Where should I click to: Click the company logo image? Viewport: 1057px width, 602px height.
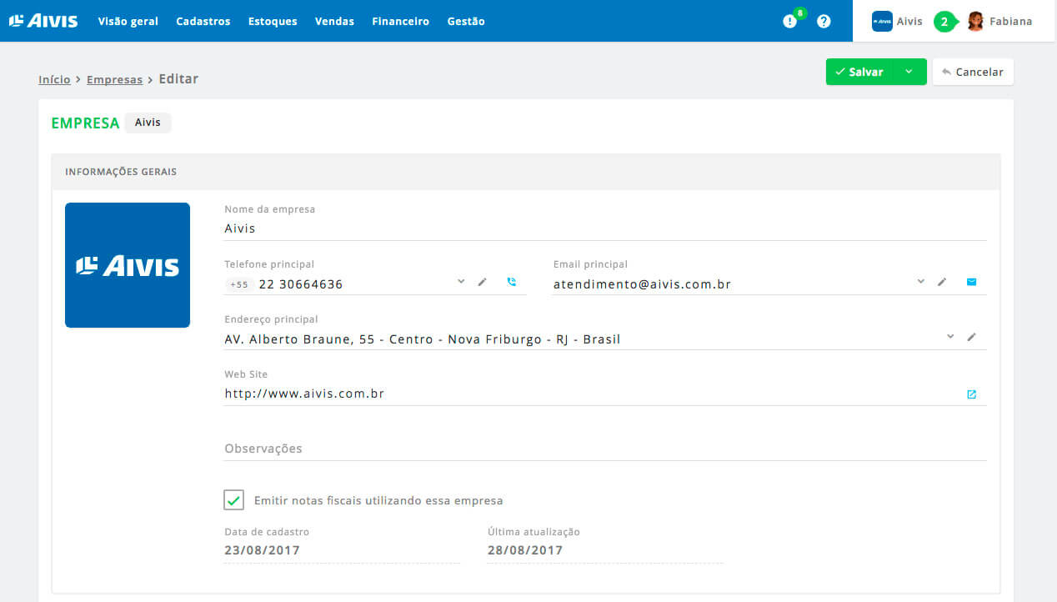coord(128,265)
